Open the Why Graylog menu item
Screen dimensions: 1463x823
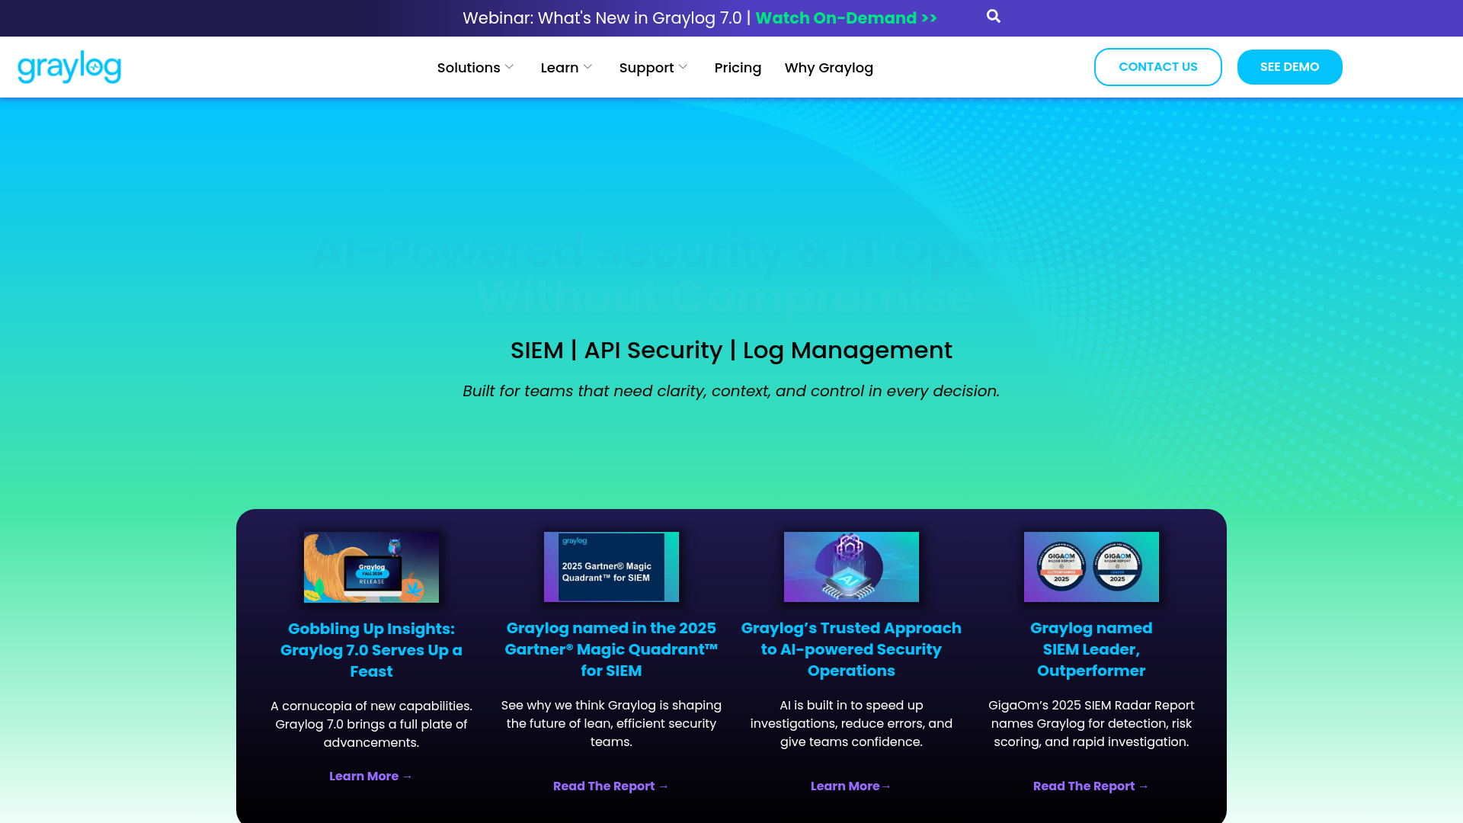pos(829,67)
